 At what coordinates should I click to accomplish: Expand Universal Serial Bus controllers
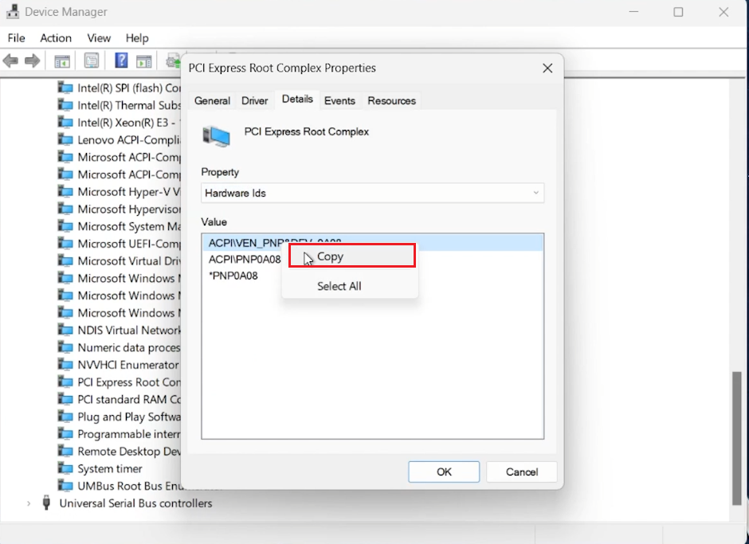tap(29, 503)
